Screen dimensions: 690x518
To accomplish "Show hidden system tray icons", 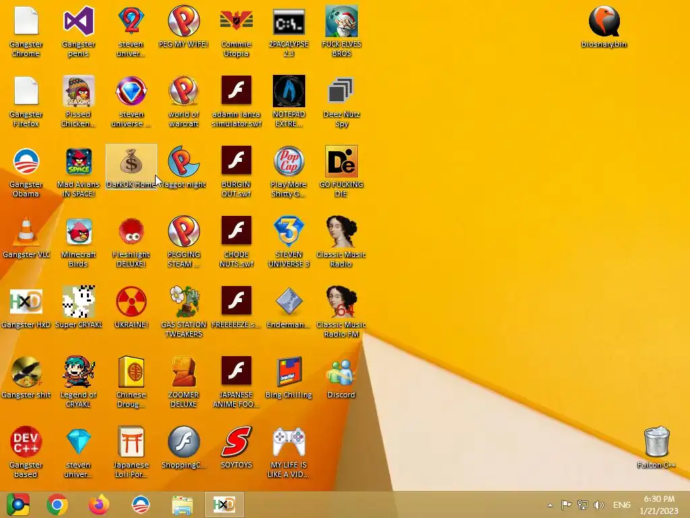I will pos(550,505).
